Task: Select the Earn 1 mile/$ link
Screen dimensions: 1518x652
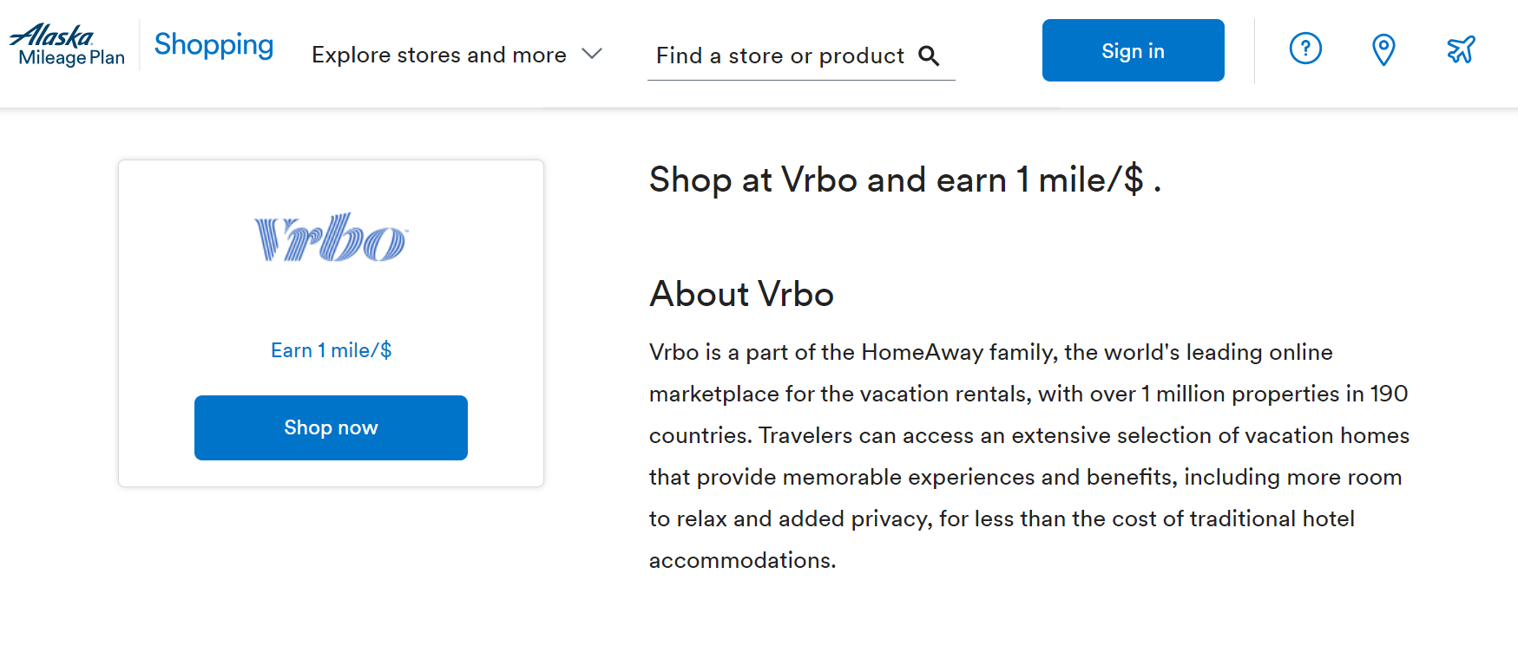Action: click(x=331, y=350)
